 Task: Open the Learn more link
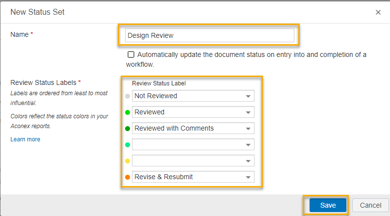pos(26,139)
